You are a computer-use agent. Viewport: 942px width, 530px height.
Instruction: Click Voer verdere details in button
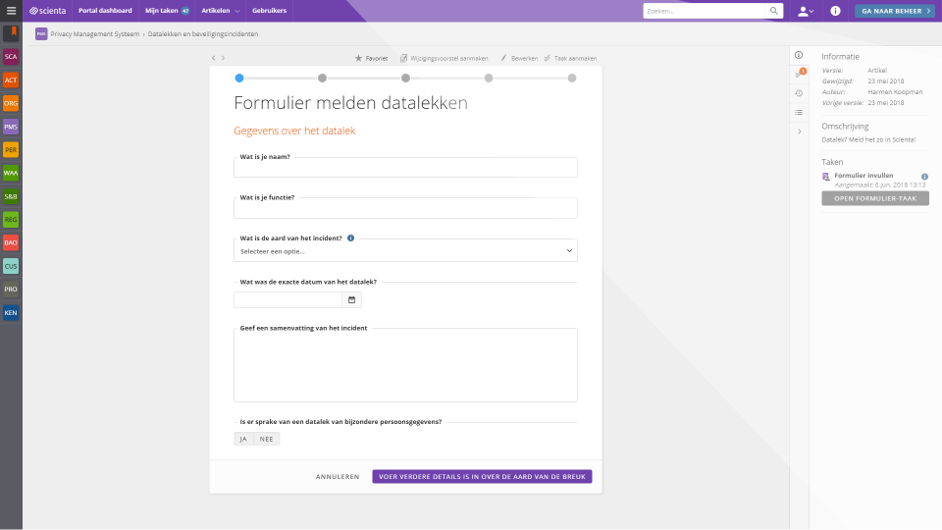(482, 477)
